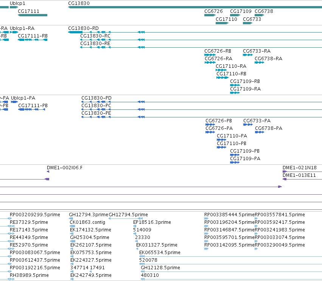Select the DME1-013E11 clone
Screen dimensions: 322x281
pyautogui.click(x=302, y=179)
